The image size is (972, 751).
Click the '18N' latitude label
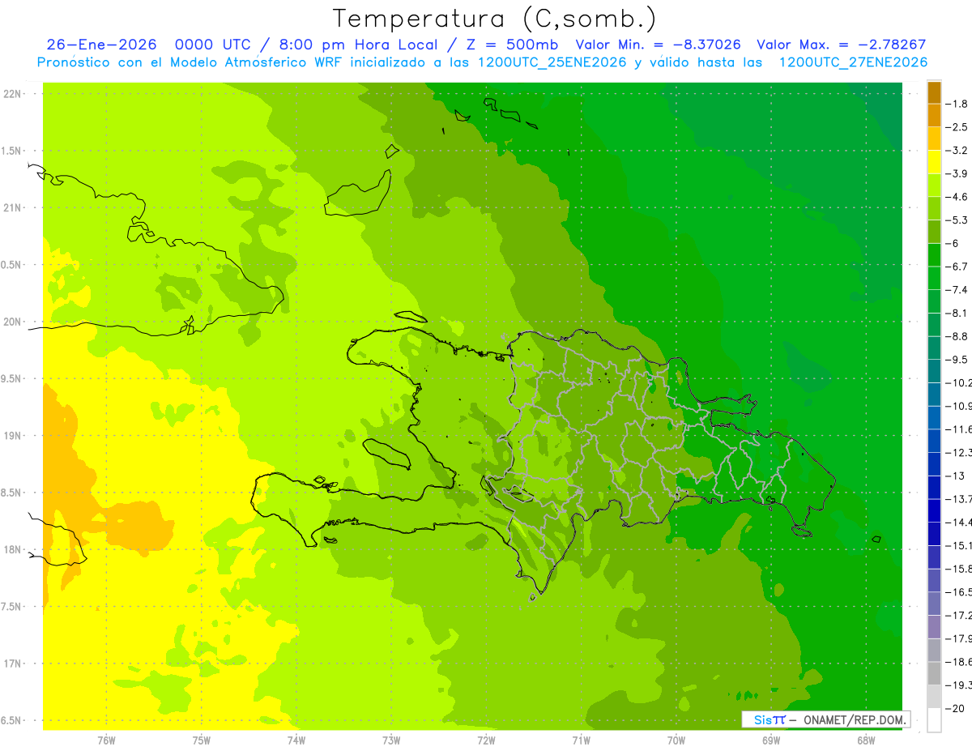point(11,549)
